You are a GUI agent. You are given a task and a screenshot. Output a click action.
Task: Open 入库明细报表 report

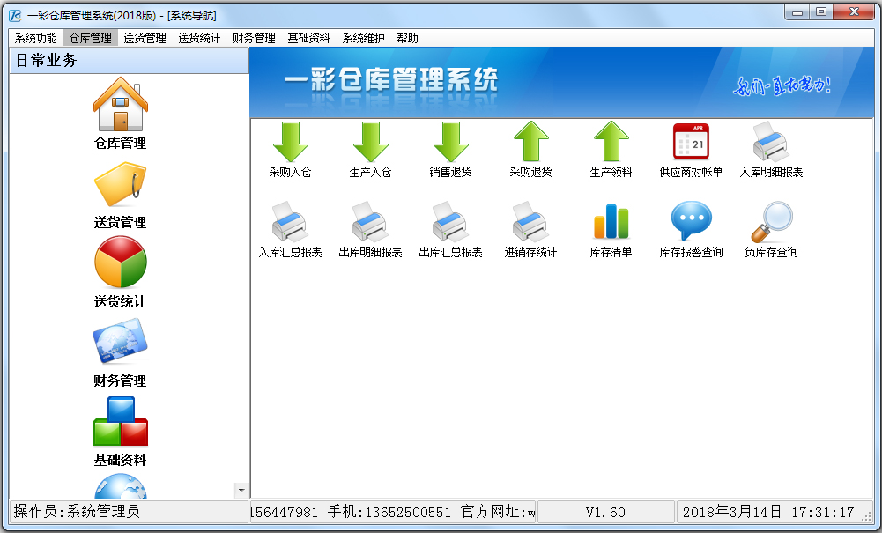(x=770, y=148)
